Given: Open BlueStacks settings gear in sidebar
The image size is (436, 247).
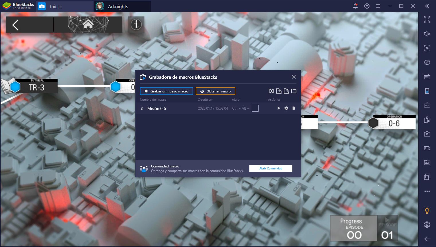Looking at the screenshot, I should coord(427,225).
